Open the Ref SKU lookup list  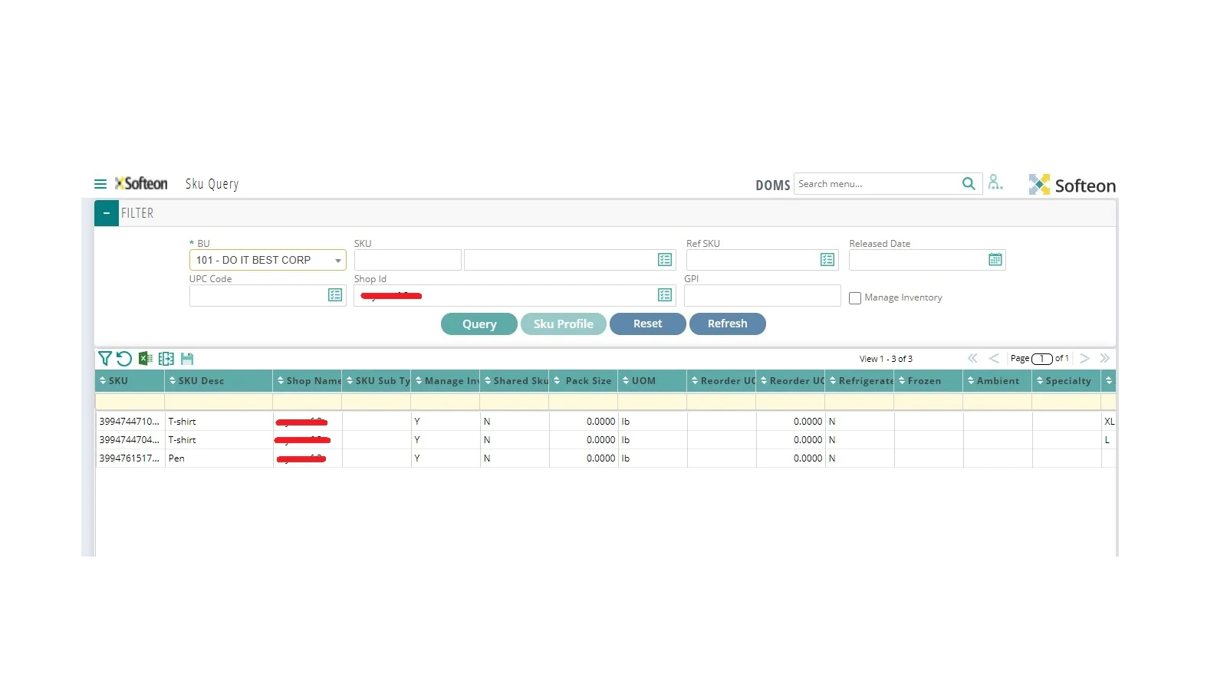coord(827,260)
